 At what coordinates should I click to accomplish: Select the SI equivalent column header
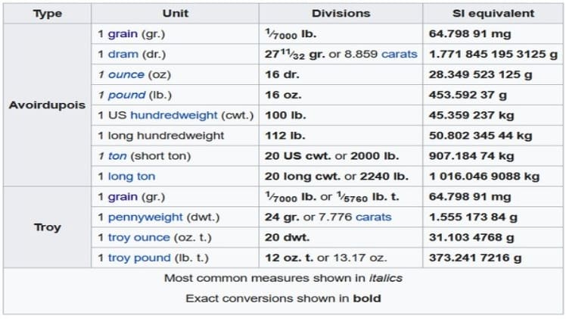[493, 14]
